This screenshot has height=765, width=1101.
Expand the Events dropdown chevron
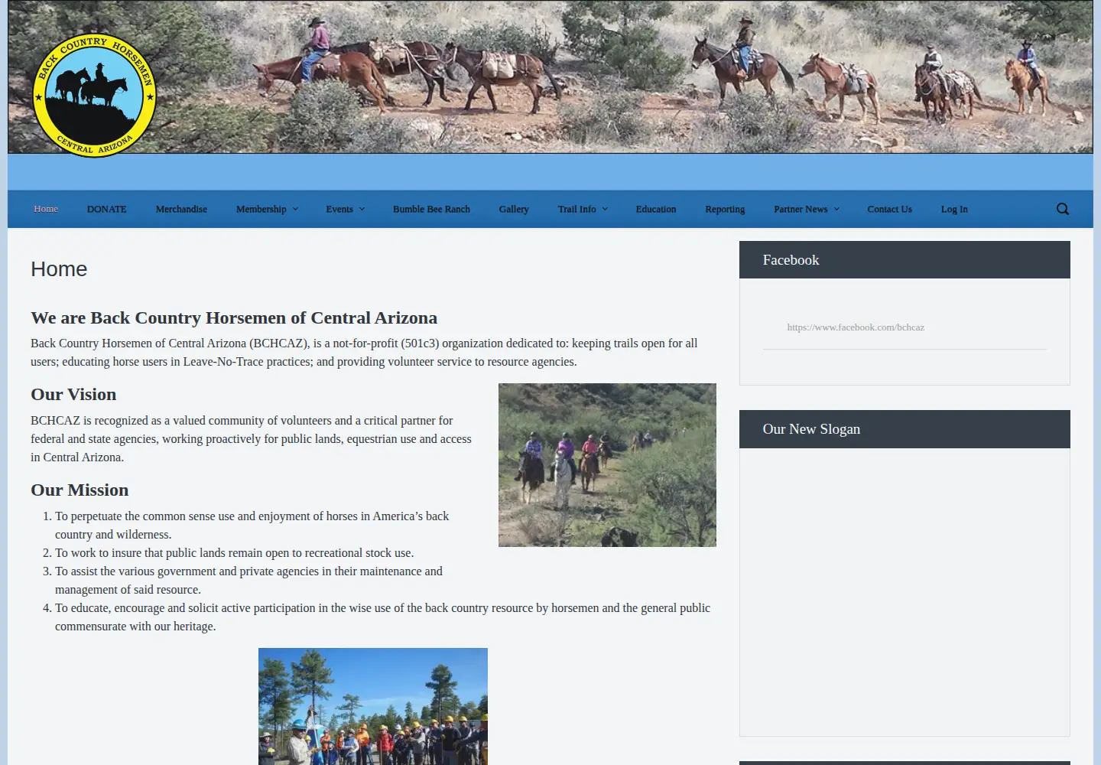(362, 209)
